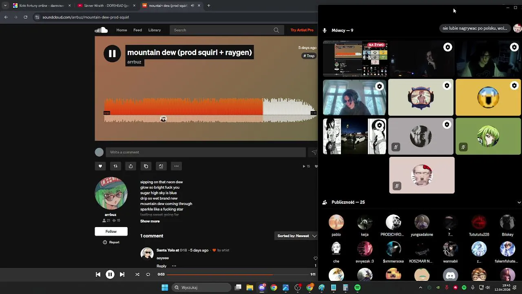Open arrbuz profile avatar image

[111, 194]
